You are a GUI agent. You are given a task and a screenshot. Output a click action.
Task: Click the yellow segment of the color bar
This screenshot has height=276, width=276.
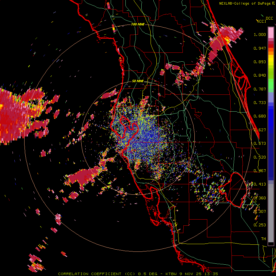[271, 60]
